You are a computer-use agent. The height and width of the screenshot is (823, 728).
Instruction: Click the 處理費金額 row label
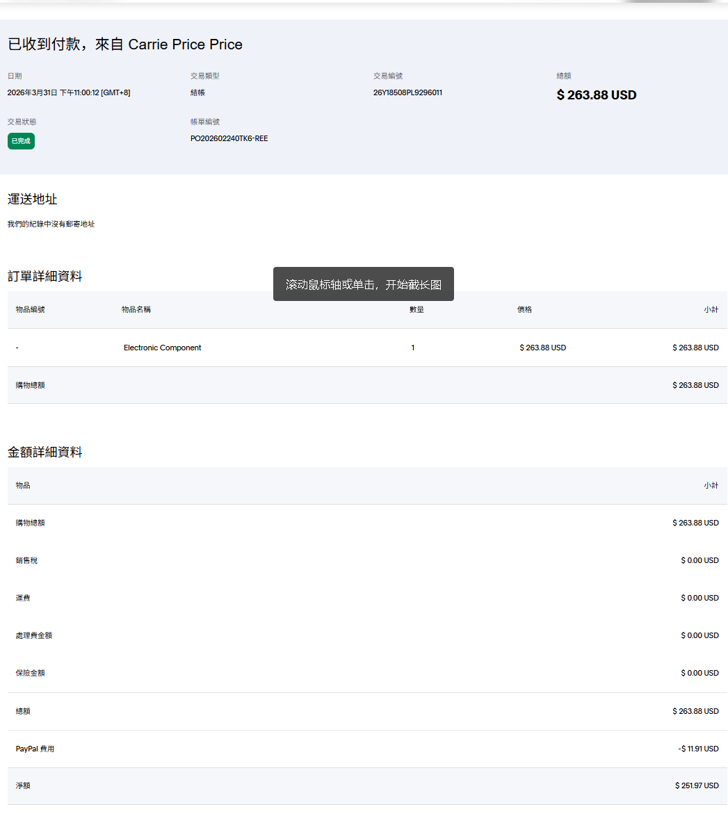(x=34, y=635)
